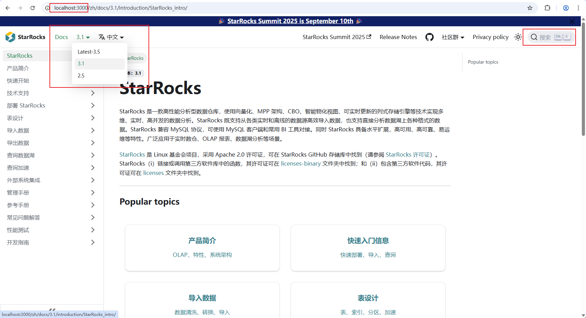Image resolution: width=586 pixels, height=318 pixels.
Task: Jump to Popular topics in table of contents
Action: (483, 62)
